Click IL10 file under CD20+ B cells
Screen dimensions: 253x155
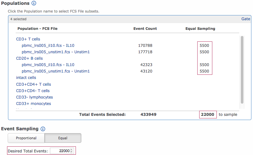pyautogui.click(x=48, y=65)
